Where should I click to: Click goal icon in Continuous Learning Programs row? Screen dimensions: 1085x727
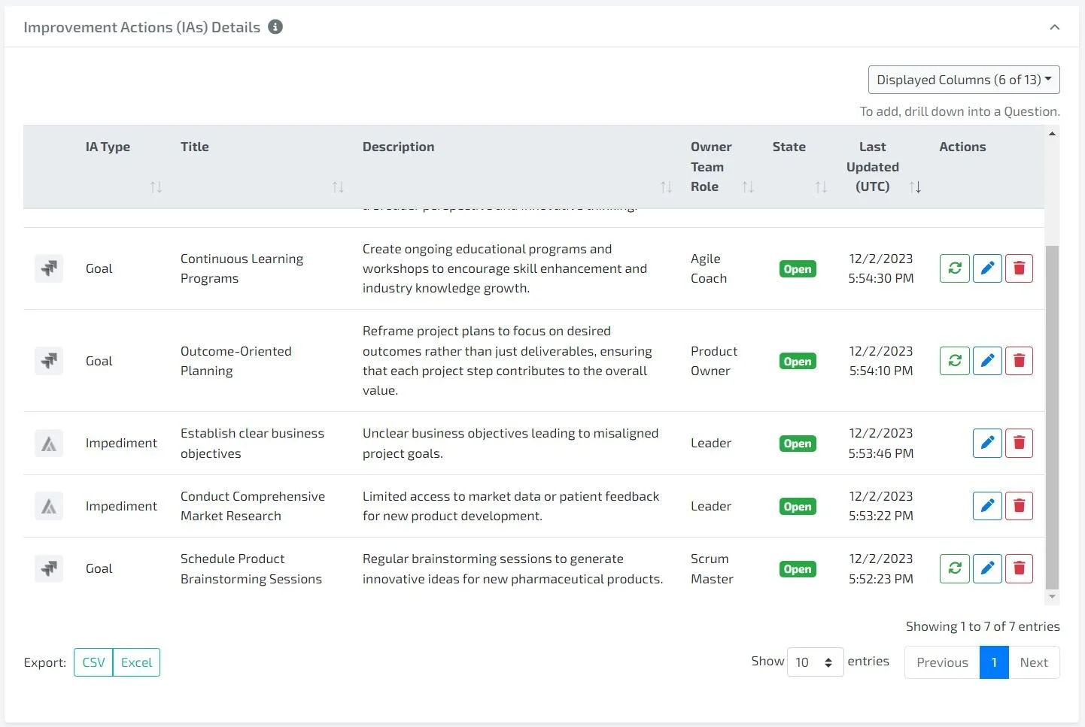click(x=49, y=268)
